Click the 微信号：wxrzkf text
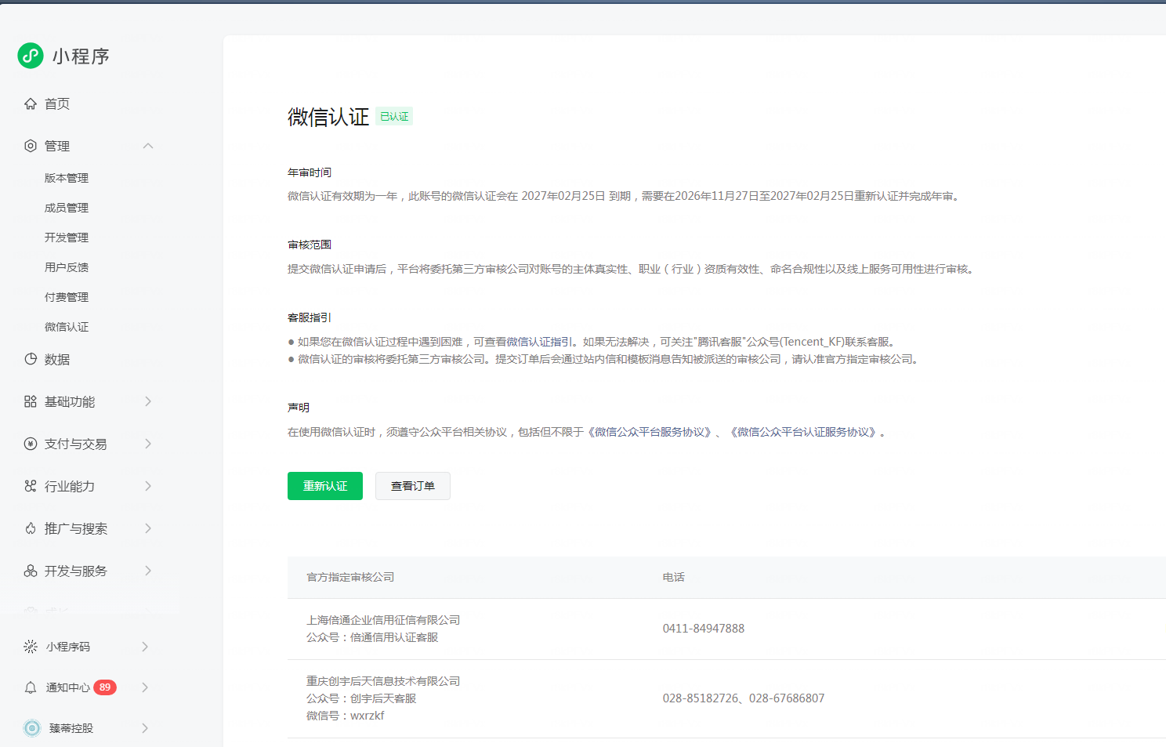 click(346, 716)
